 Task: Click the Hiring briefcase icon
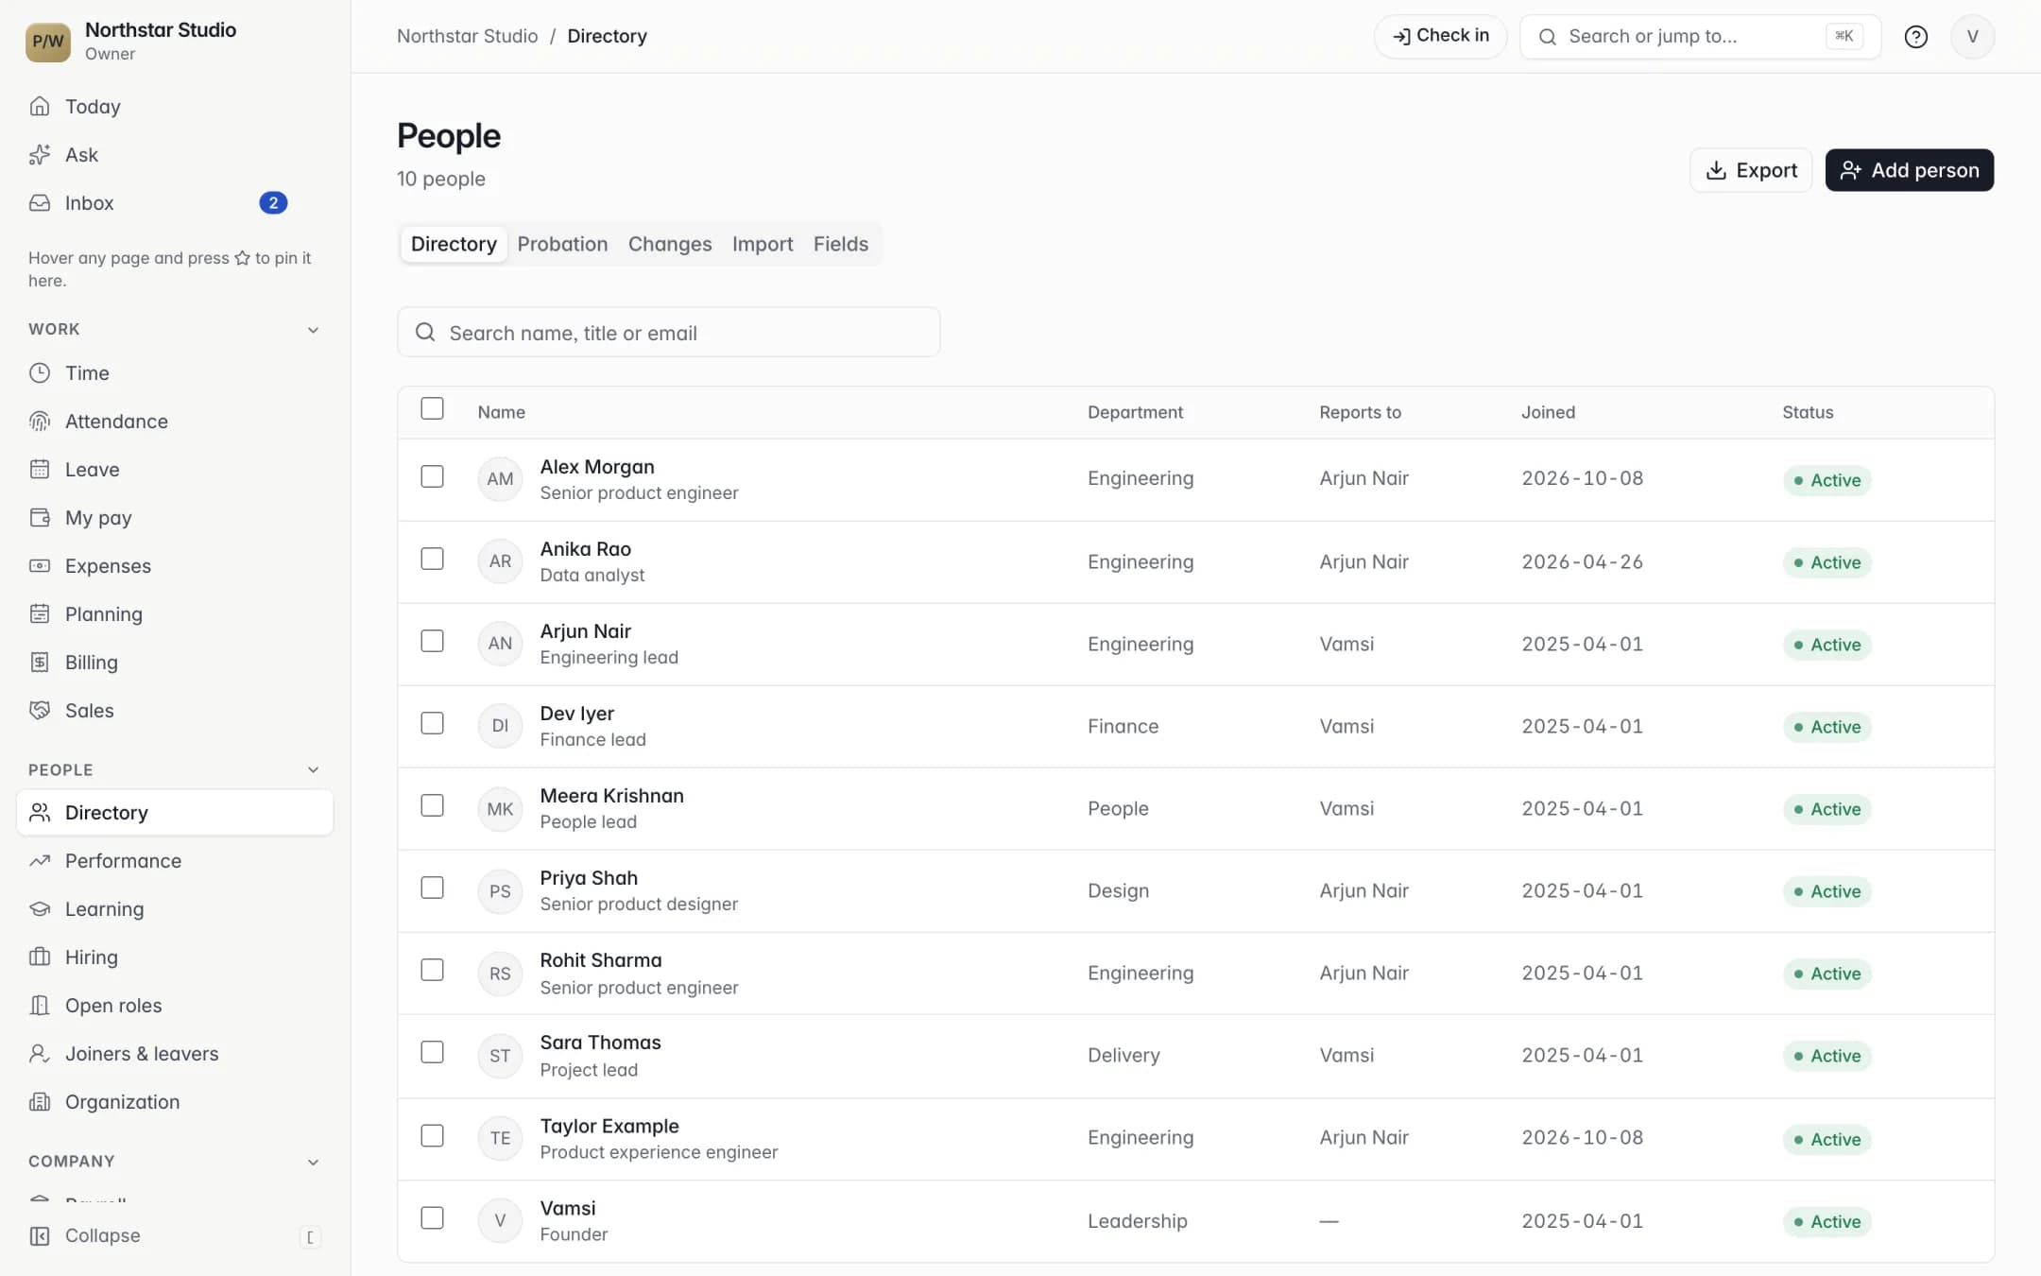40,957
